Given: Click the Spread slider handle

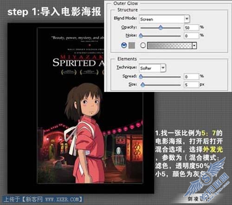Looking at the screenshot, I should coord(141,77).
